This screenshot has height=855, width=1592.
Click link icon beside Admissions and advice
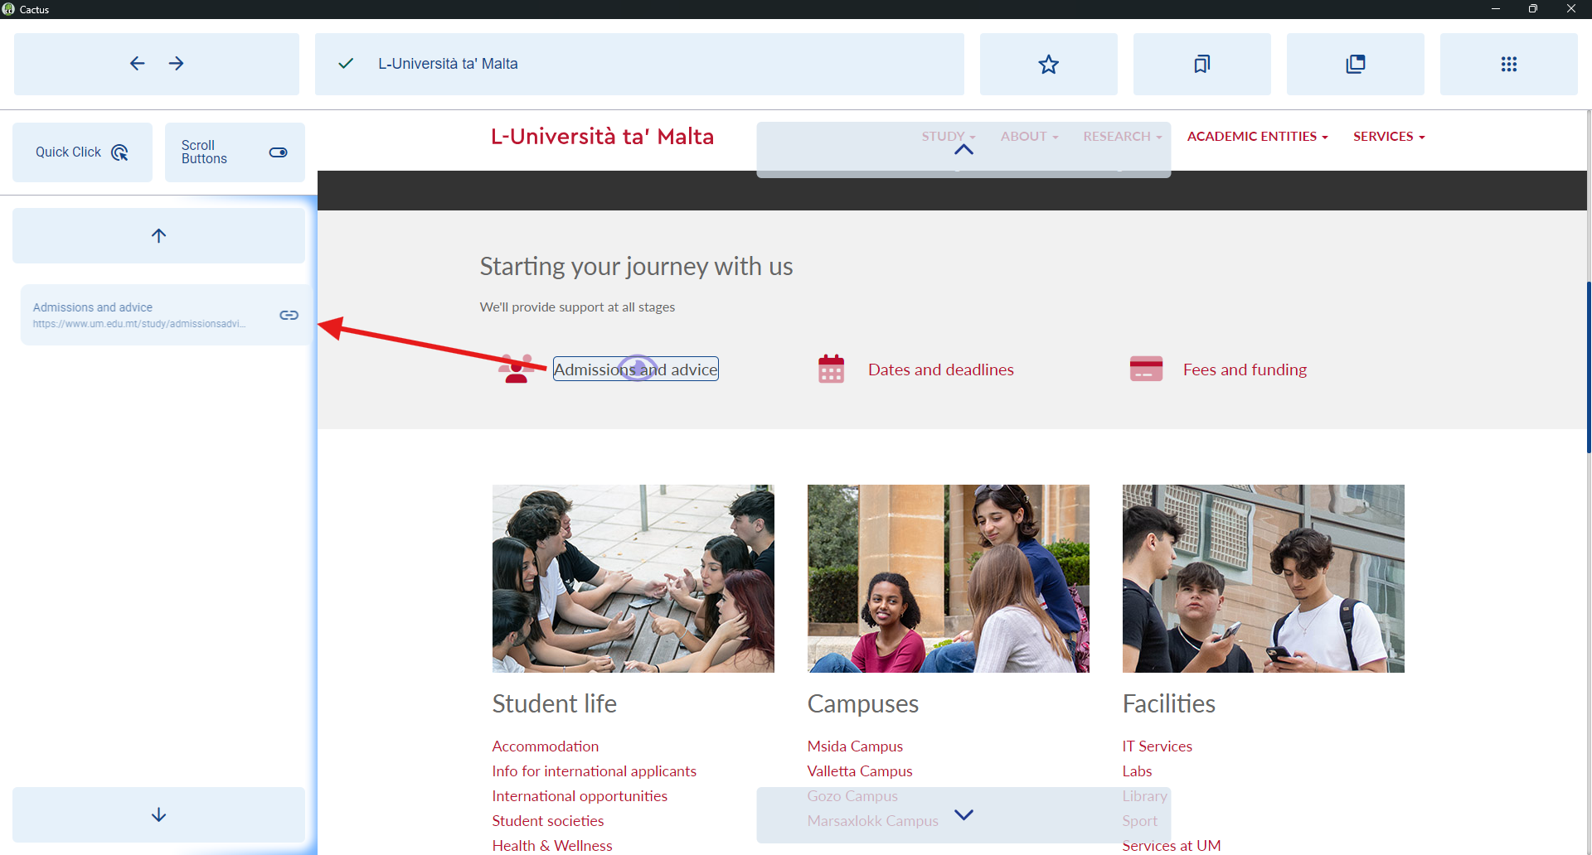(289, 315)
